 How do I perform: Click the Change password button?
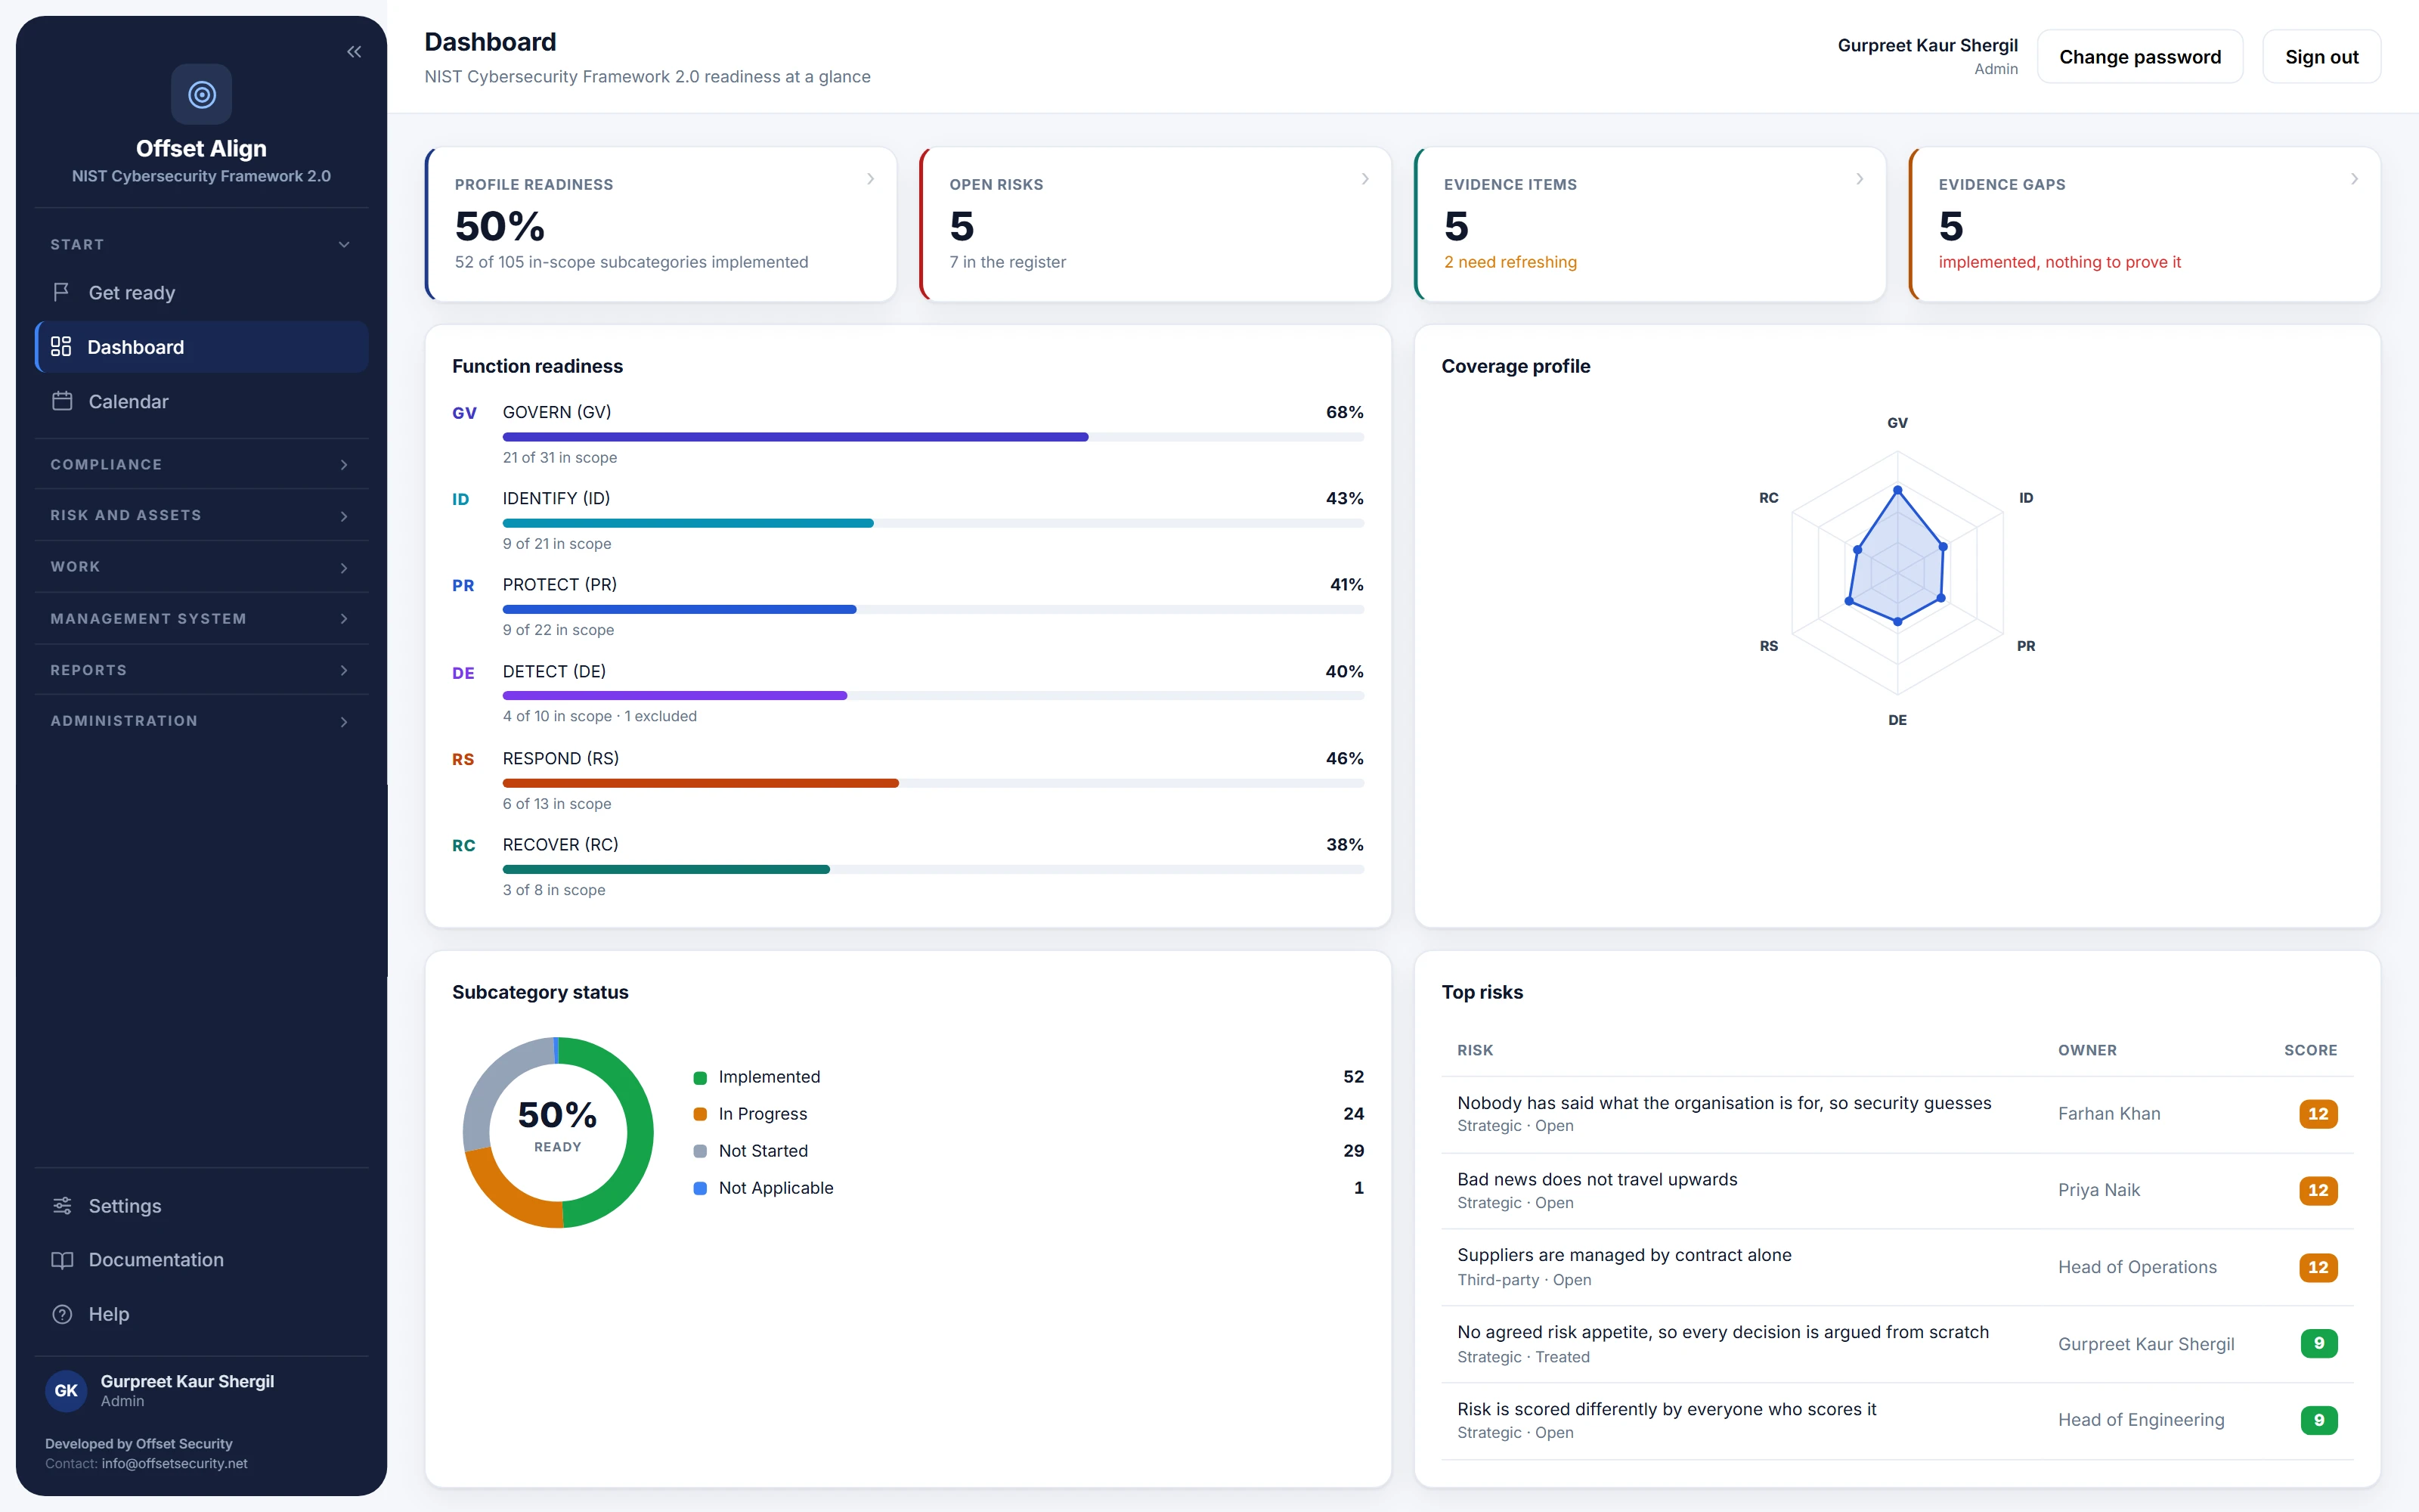[x=2139, y=57]
